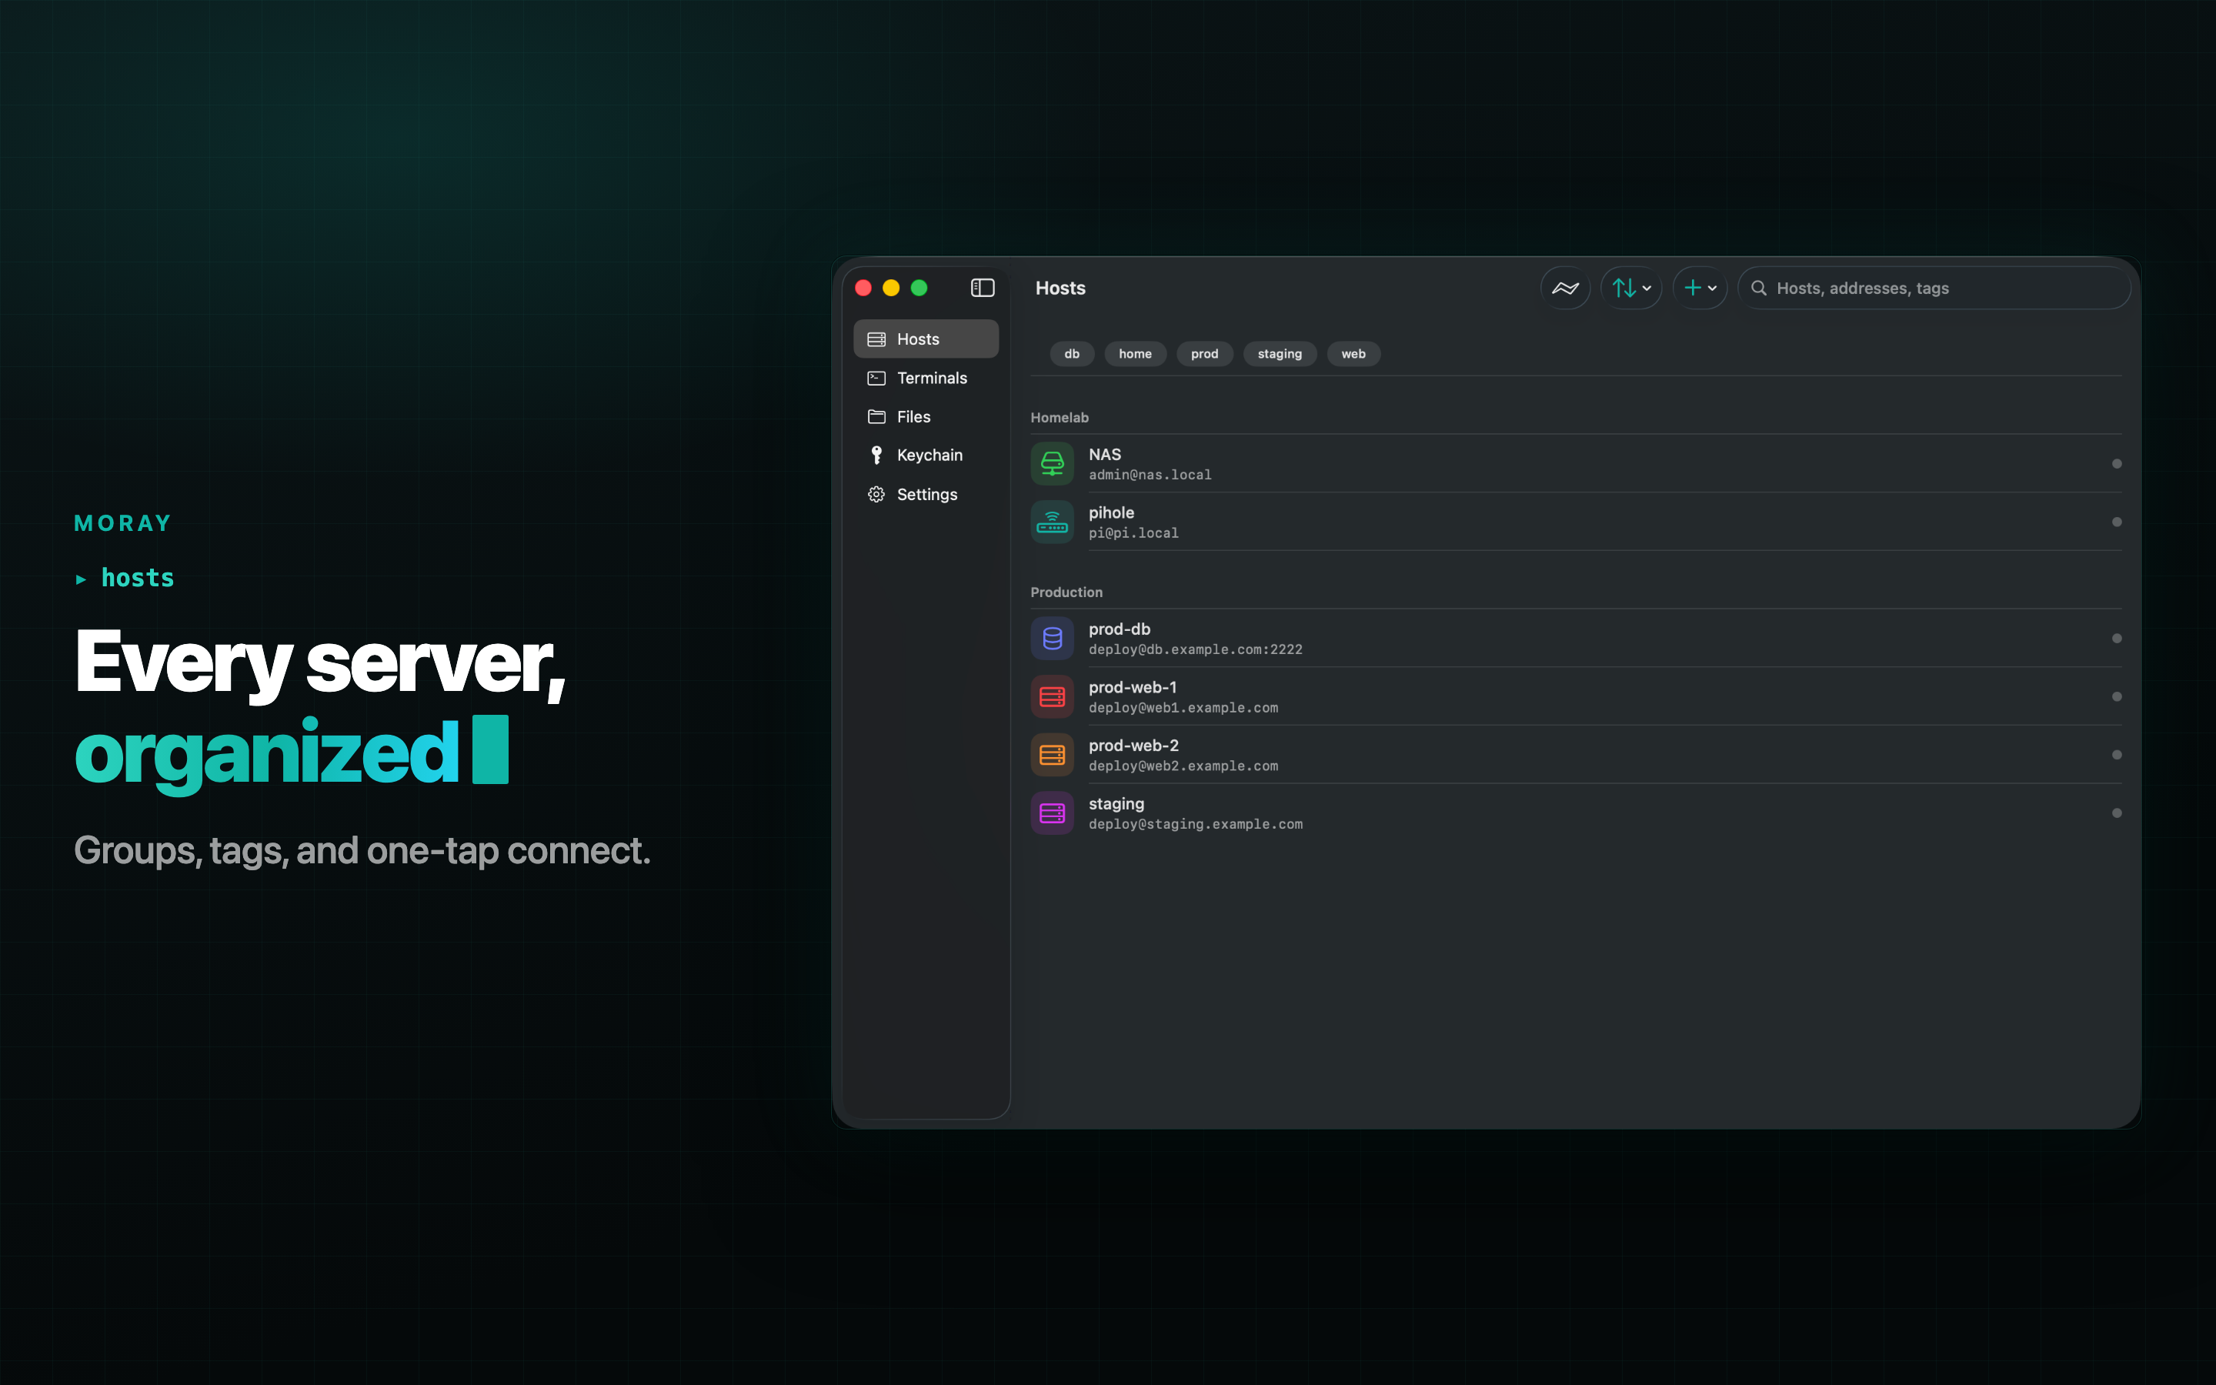This screenshot has width=2216, height=1385.
Task: Click address deploy@web2.example.com
Action: (x=1183, y=766)
